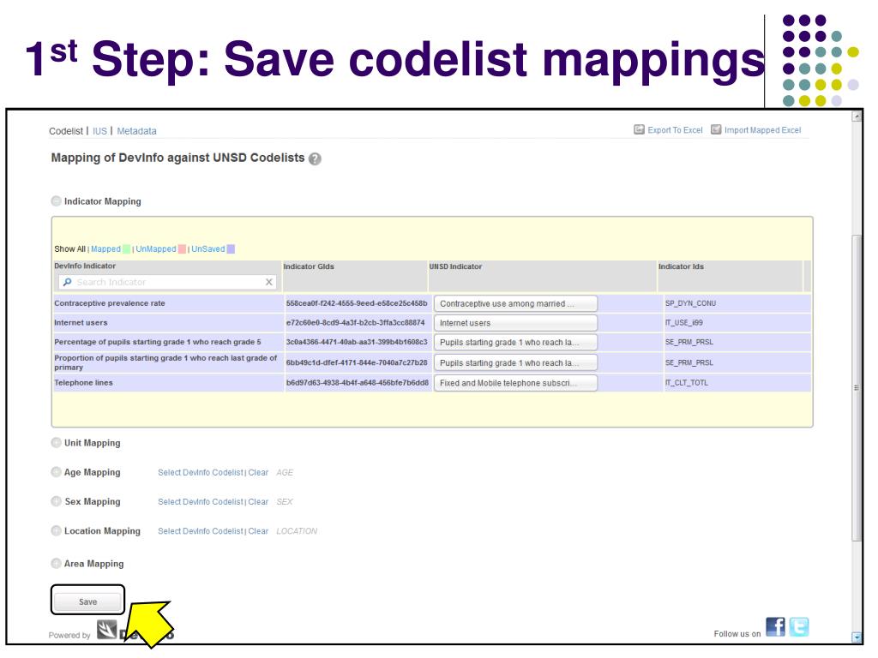Open the Facebook follow icon
The width and height of the screenshot is (878, 658).
[775, 626]
